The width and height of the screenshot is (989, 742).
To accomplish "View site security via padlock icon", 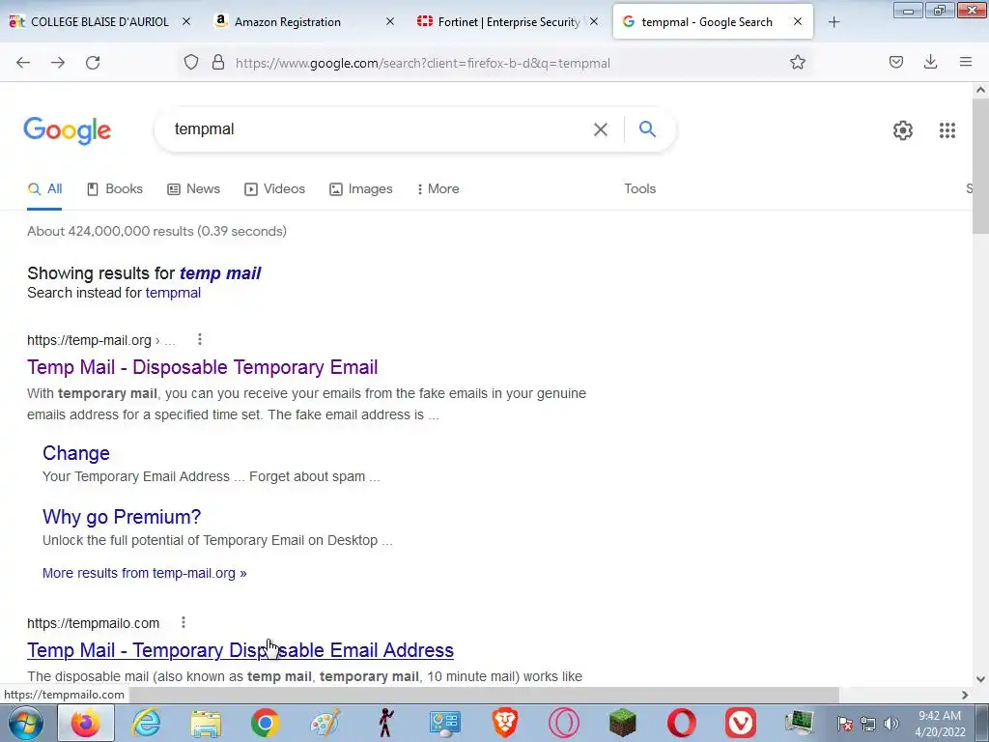I will [218, 63].
